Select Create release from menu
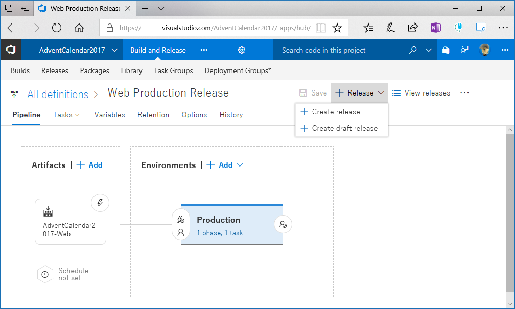The width and height of the screenshot is (515, 309). (336, 112)
